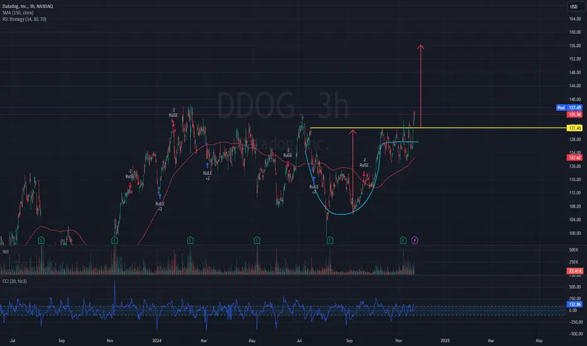Viewport: 587px width, 346px height.
Task: Click the yellow 131.46 price label
Action: pyautogui.click(x=574, y=128)
